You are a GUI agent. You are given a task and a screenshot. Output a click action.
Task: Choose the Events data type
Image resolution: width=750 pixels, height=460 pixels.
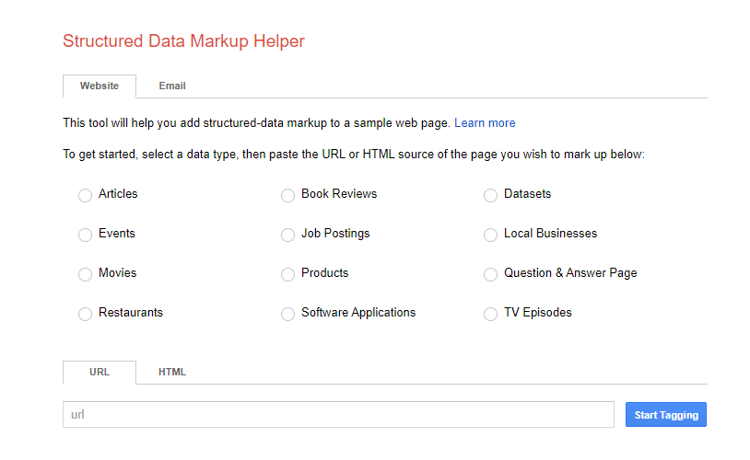point(86,235)
